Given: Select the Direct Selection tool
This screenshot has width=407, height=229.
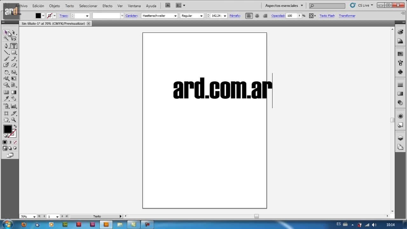Looking at the screenshot, I should click(x=14, y=32).
